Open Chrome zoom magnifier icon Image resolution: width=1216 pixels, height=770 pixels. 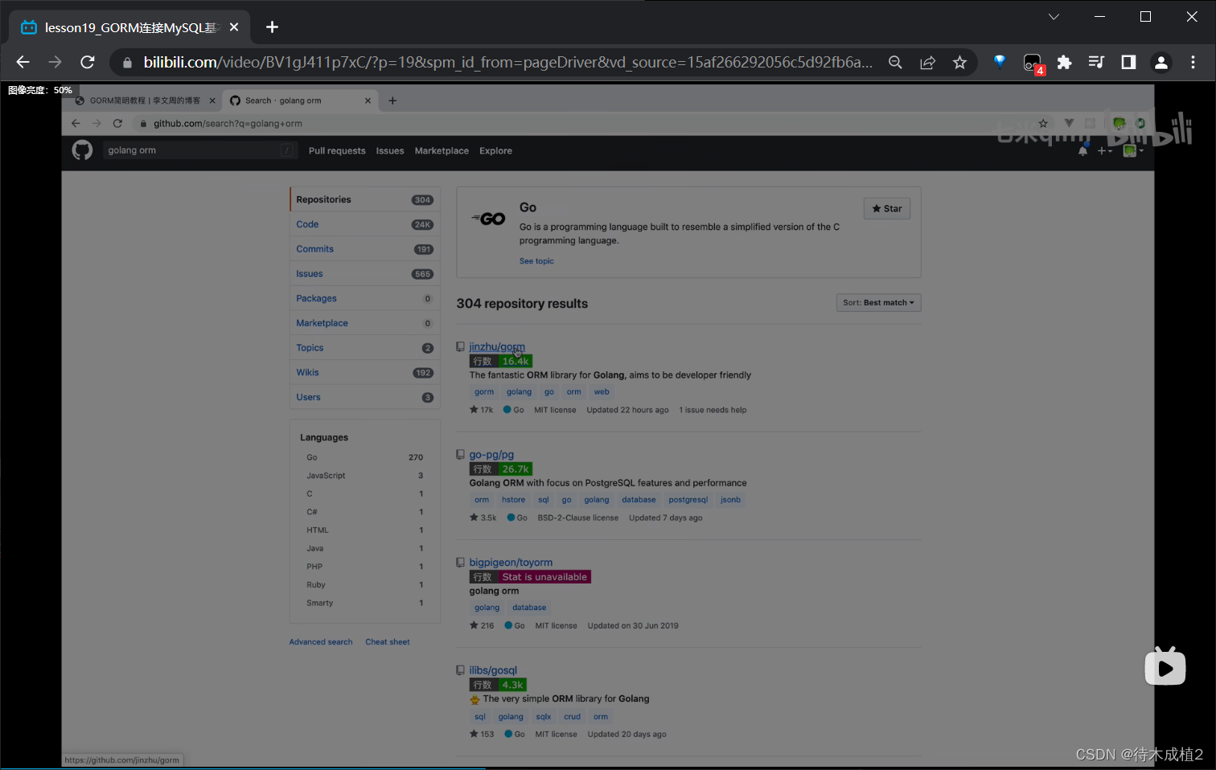(x=895, y=62)
